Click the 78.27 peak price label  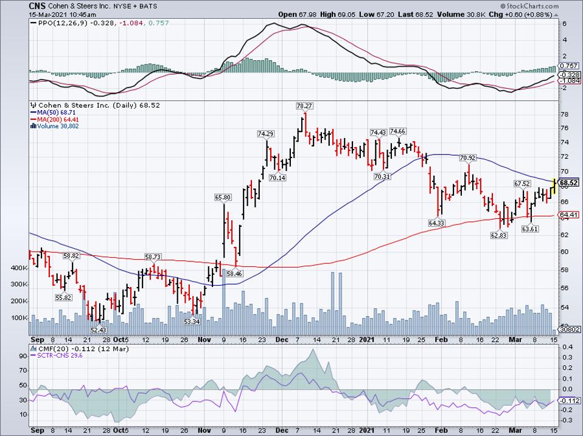click(x=304, y=106)
